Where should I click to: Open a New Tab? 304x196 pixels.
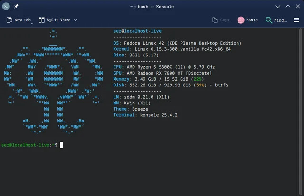click(x=19, y=20)
